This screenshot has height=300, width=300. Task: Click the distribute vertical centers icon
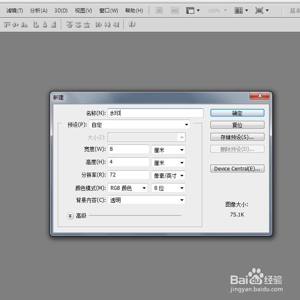coord(78,24)
